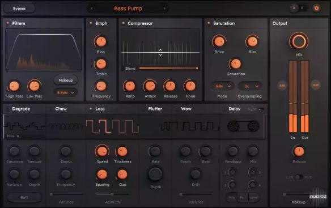Click the Wow square wave graphic

[x=190, y=126]
